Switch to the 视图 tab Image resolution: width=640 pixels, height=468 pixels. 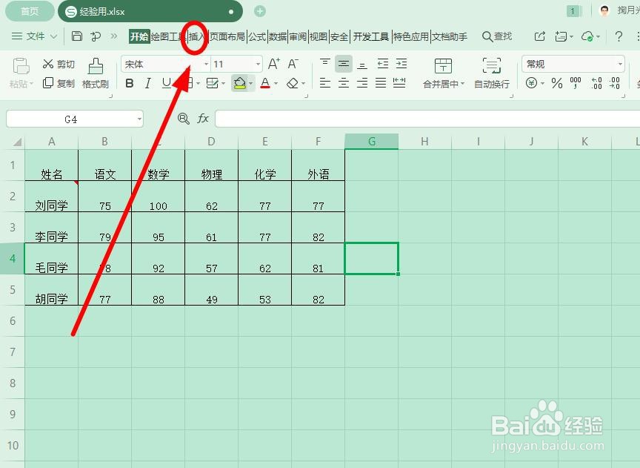click(x=319, y=37)
